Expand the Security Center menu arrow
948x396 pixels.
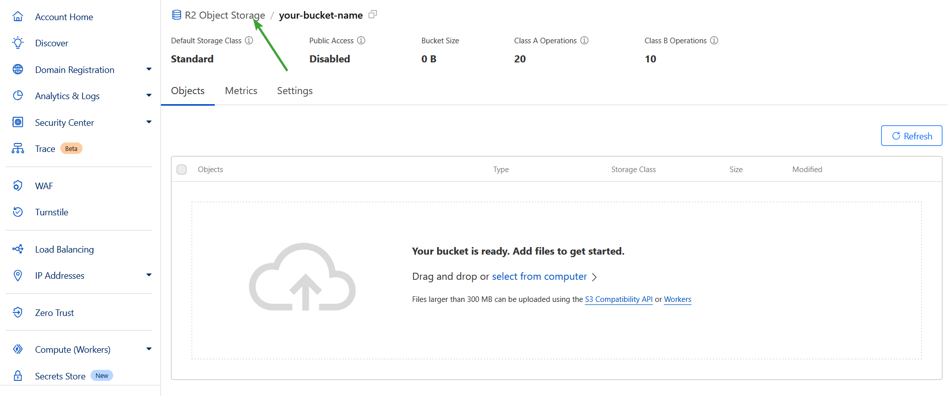(x=149, y=122)
